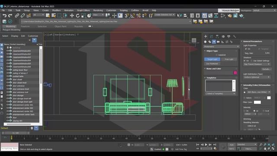Image resolution: width=277 pixels, height=156 pixels.
Task: Click the Exclude button
Action: coord(266,69)
